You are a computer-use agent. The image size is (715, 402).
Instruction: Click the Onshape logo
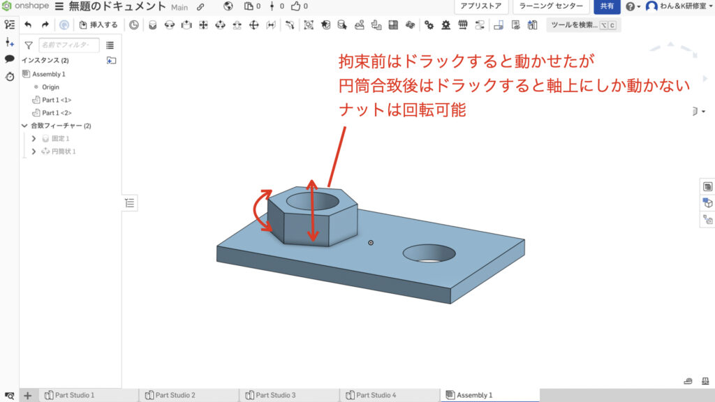(x=26, y=6)
